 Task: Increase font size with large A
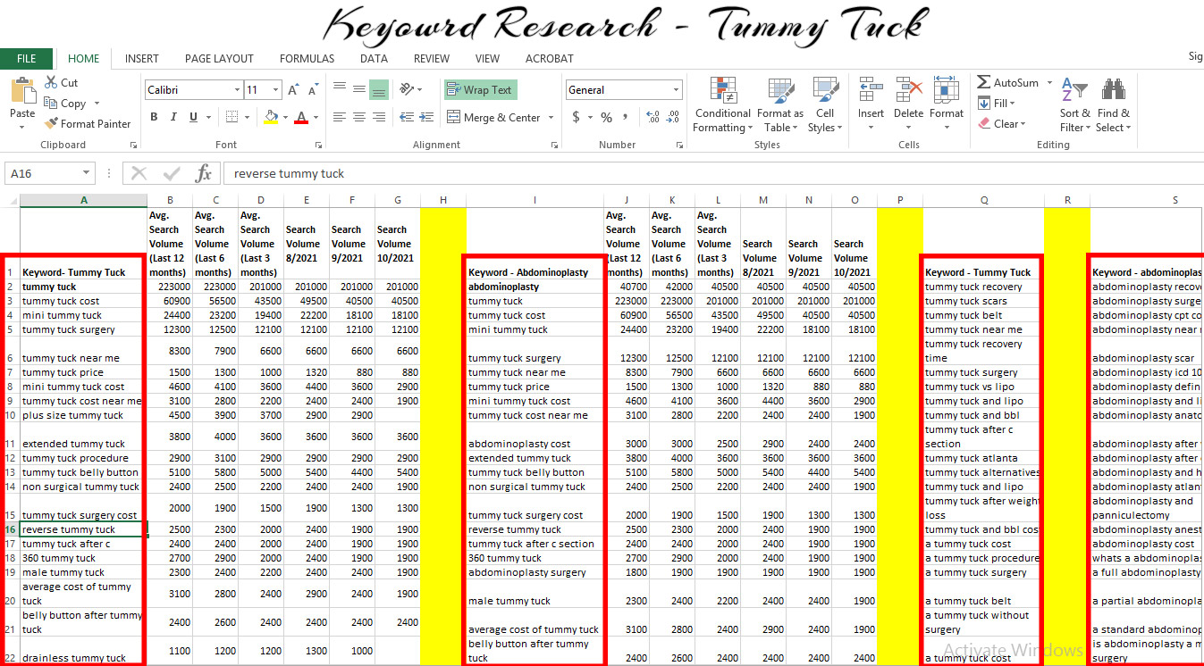pos(295,90)
